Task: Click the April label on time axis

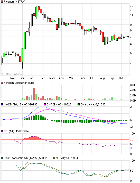Action: point(61,78)
